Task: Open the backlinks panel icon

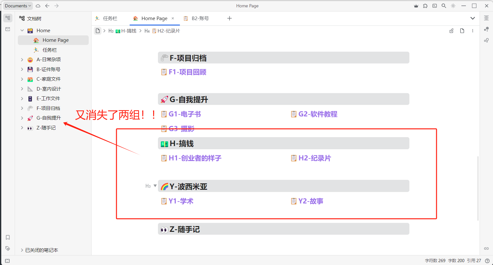Action: click(x=486, y=248)
